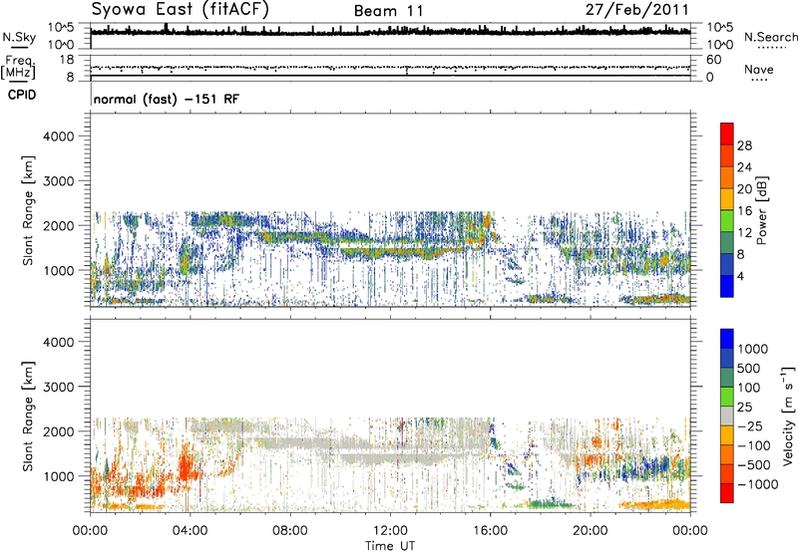Screen dimensions: 798x552
Task: Click the 'Velocity [m s-1]' color bar title
Action: coord(788,415)
